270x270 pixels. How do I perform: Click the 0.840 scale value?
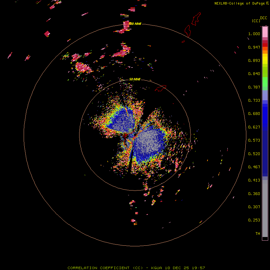(254, 74)
